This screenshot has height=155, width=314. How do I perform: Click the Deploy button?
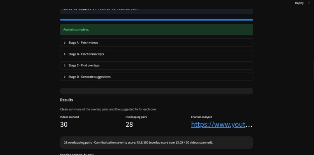pos(299,3)
